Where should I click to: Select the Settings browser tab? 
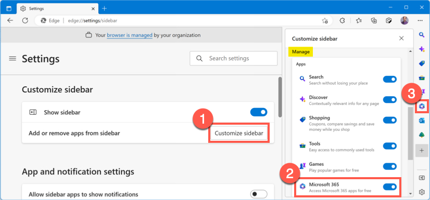(x=58, y=8)
